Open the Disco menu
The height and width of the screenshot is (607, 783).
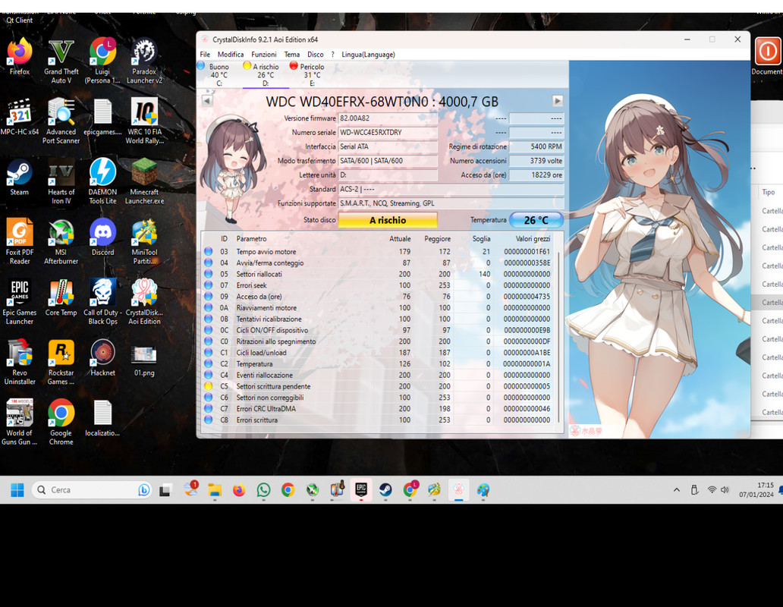pyautogui.click(x=315, y=55)
